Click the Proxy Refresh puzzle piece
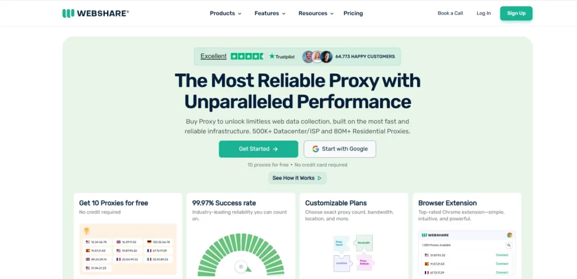Viewport: 577px width, 279px height. pos(365,262)
